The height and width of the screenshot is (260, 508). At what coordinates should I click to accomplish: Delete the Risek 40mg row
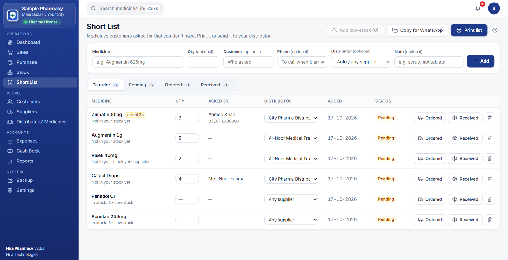tap(490, 159)
